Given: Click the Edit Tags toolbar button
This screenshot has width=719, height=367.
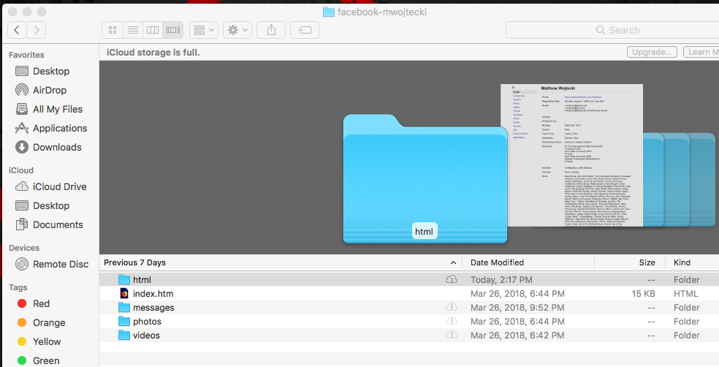Looking at the screenshot, I should click(305, 30).
